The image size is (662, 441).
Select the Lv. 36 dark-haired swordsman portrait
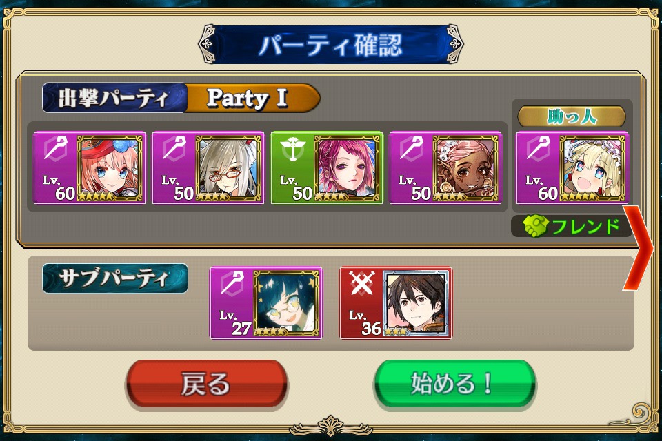point(416,302)
